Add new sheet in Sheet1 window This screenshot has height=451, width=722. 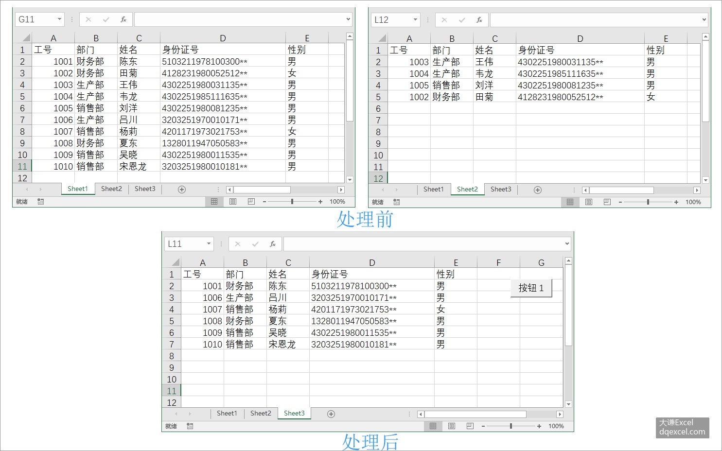tap(182, 190)
